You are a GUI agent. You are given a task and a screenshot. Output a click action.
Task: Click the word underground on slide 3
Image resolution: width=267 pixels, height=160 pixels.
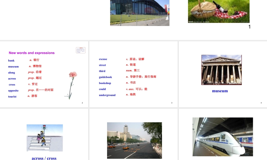click(x=107, y=95)
